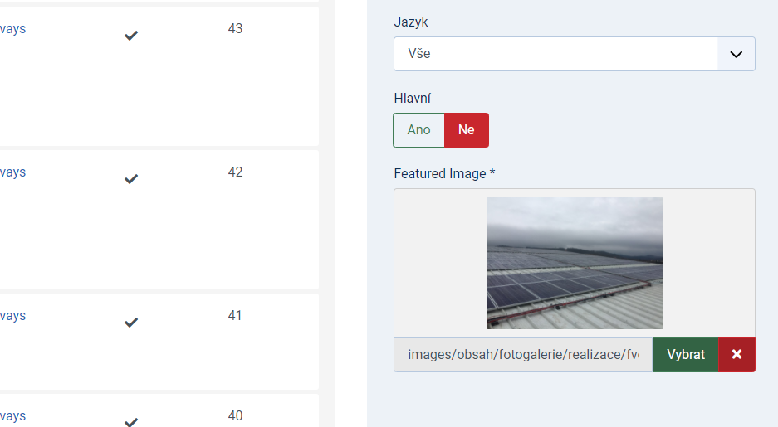Open the link in row 40
This screenshot has height=427, width=778.
[13, 416]
